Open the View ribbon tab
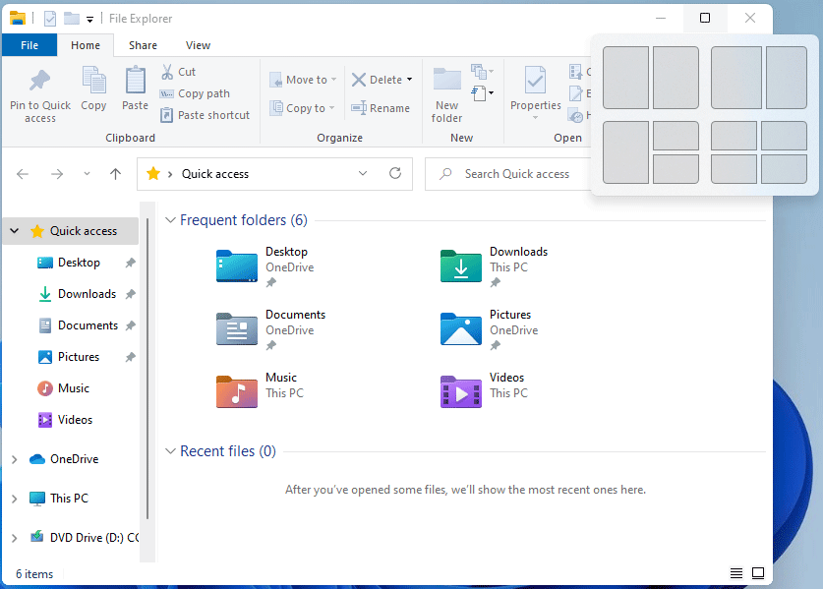Viewport: 823px width, 589px height. [198, 45]
